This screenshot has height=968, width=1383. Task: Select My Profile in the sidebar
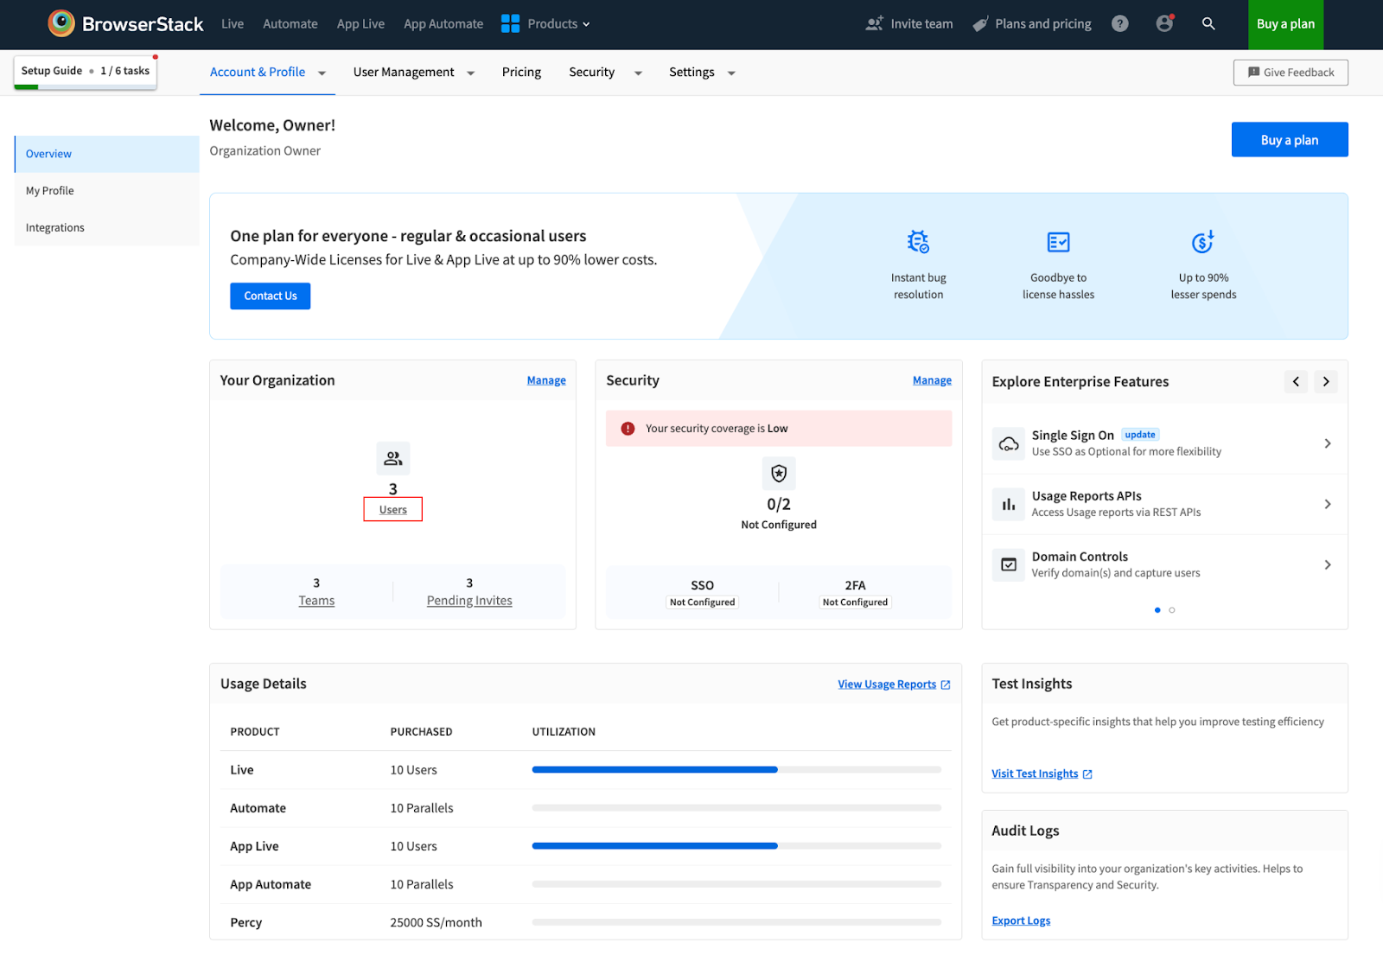[50, 191]
